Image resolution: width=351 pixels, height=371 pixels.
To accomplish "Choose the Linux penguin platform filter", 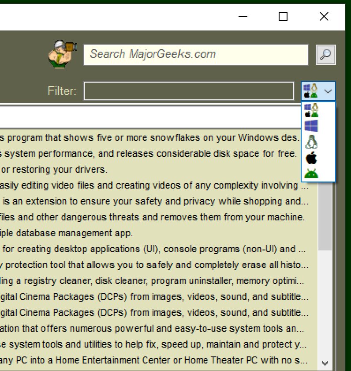I will [311, 142].
